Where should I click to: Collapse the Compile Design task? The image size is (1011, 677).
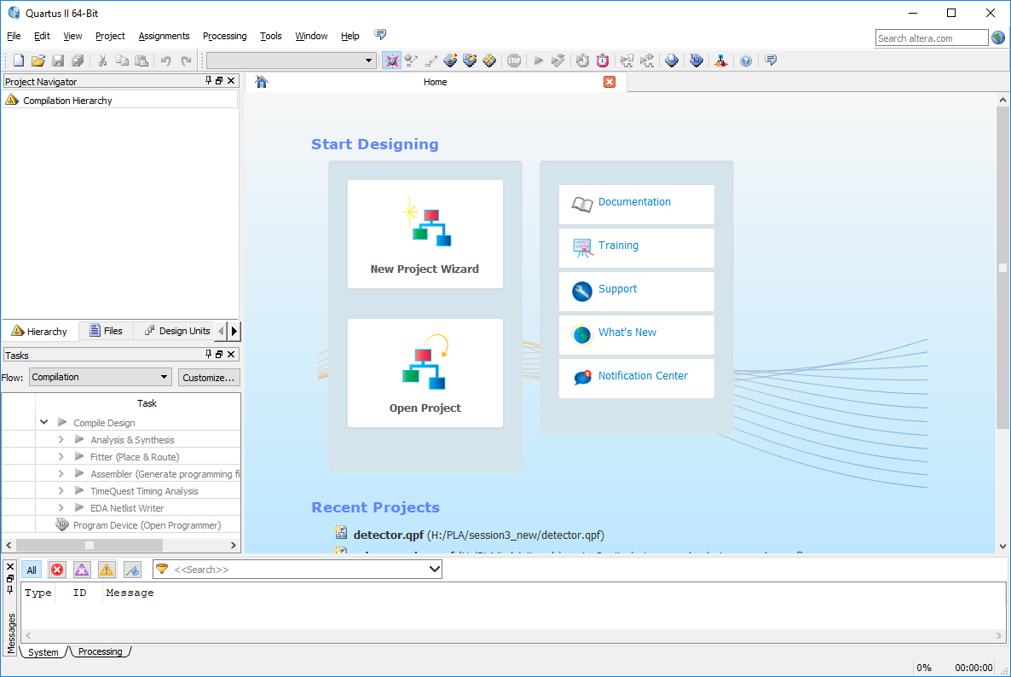[43, 422]
